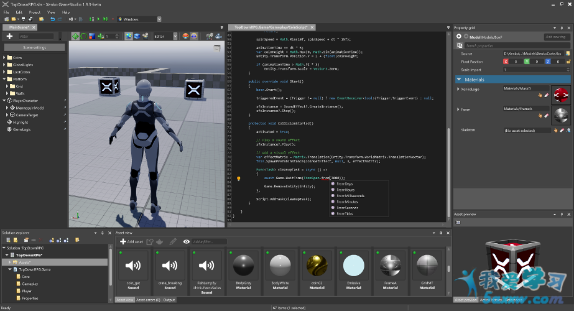Click the Scene settings button

34,48
